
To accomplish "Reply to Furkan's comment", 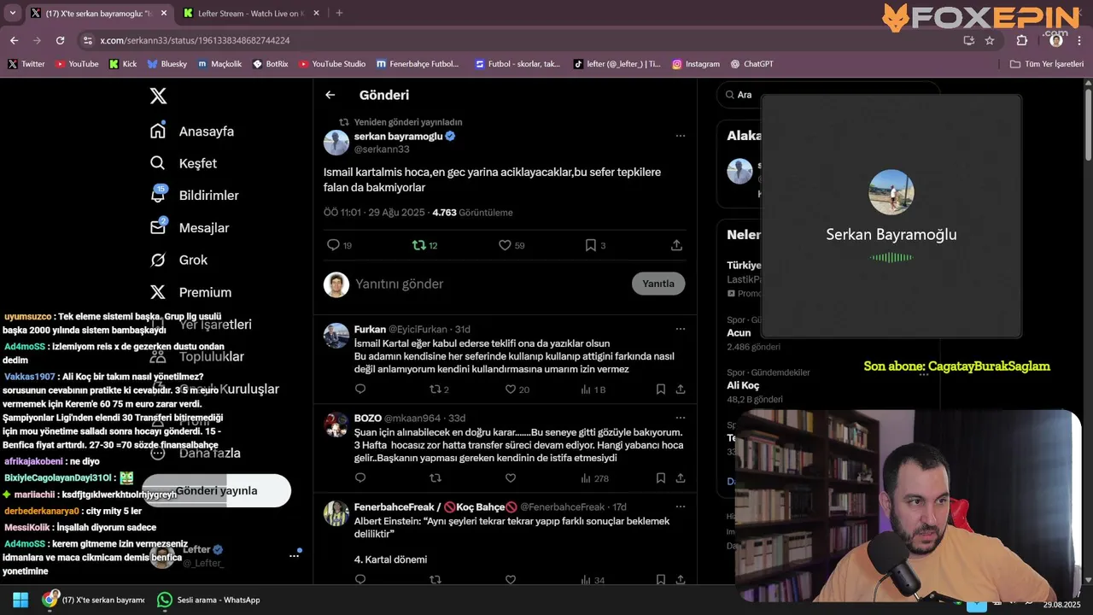I will [x=360, y=389].
